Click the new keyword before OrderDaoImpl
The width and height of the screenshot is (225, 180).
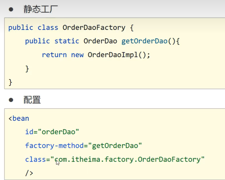(x=77, y=55)
